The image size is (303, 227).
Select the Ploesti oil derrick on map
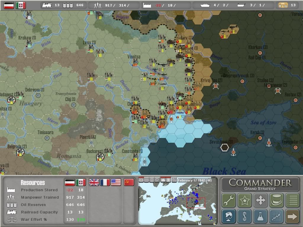tap(92, 143)
